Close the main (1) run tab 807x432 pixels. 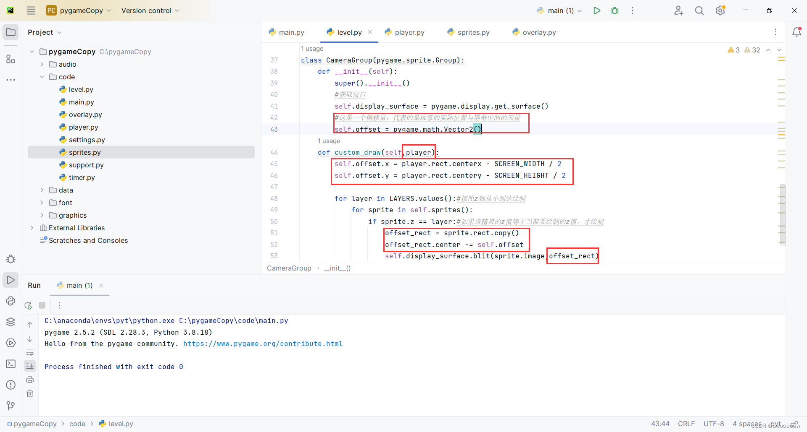coord(101,286)
